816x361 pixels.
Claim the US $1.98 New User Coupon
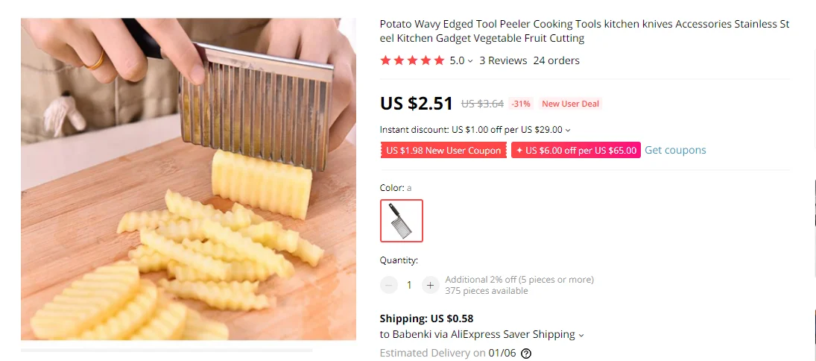[x=443, y=151]
